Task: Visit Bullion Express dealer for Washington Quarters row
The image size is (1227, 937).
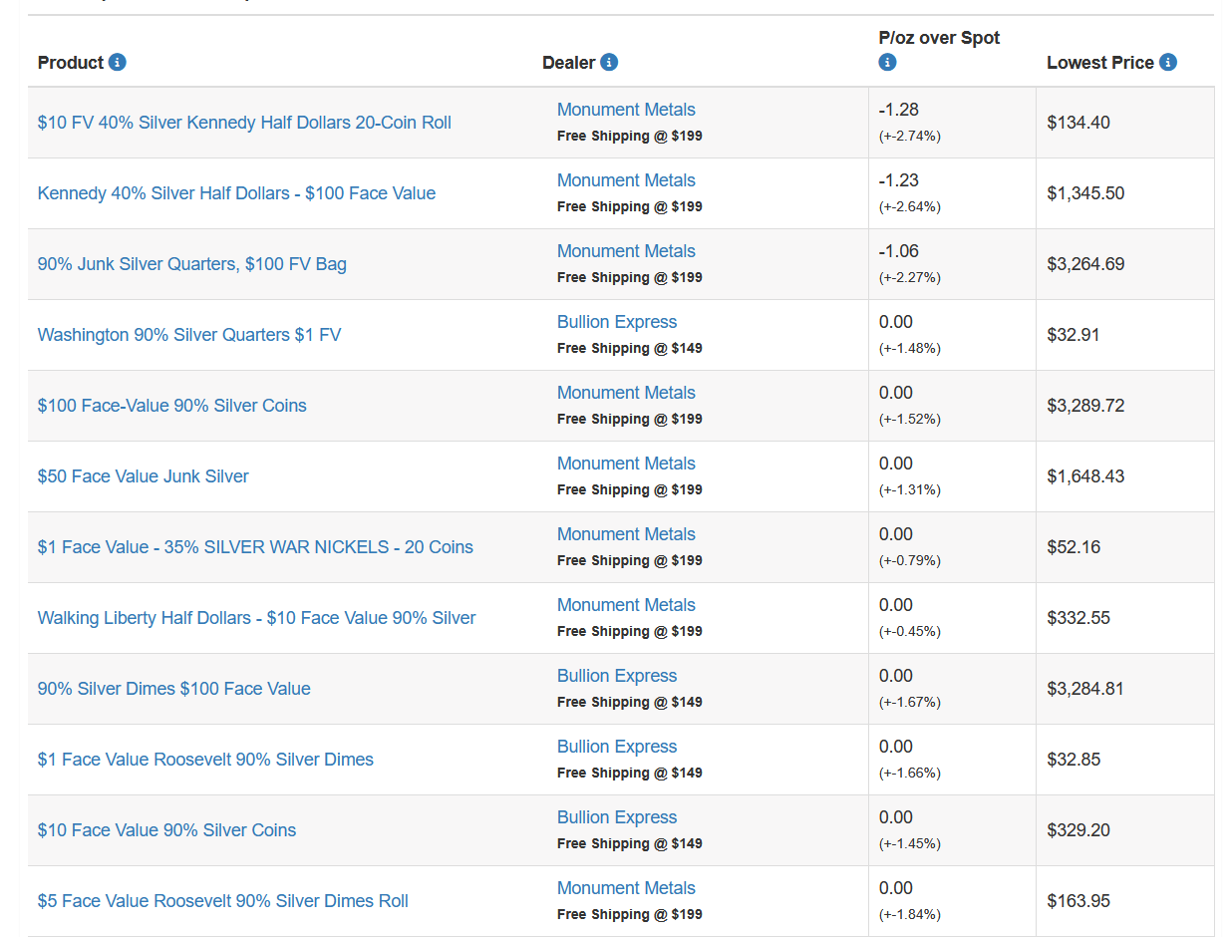Action: [617, 322]
